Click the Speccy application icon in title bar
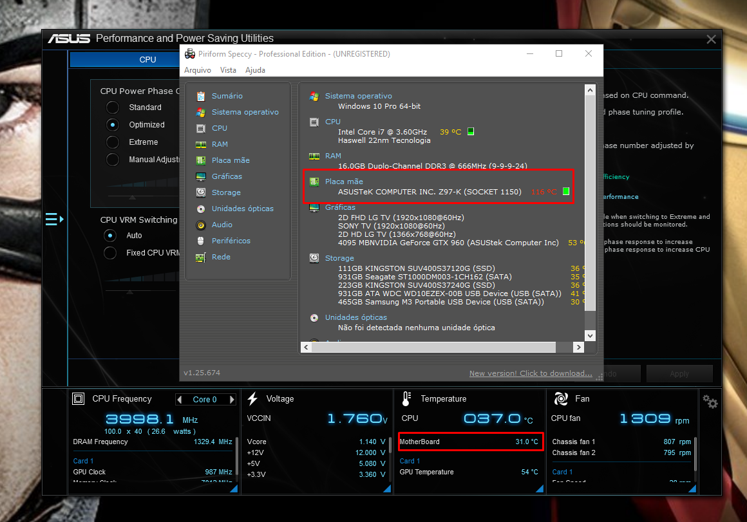 point(189,54)
